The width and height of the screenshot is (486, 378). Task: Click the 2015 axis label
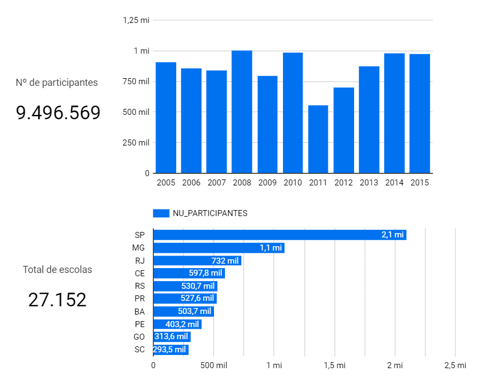[420, 183]
